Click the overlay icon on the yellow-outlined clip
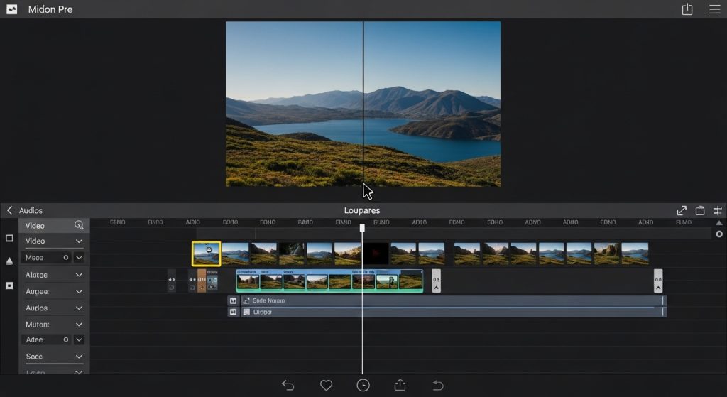Viewport: 727px width, 397px height. click(209, 249)
